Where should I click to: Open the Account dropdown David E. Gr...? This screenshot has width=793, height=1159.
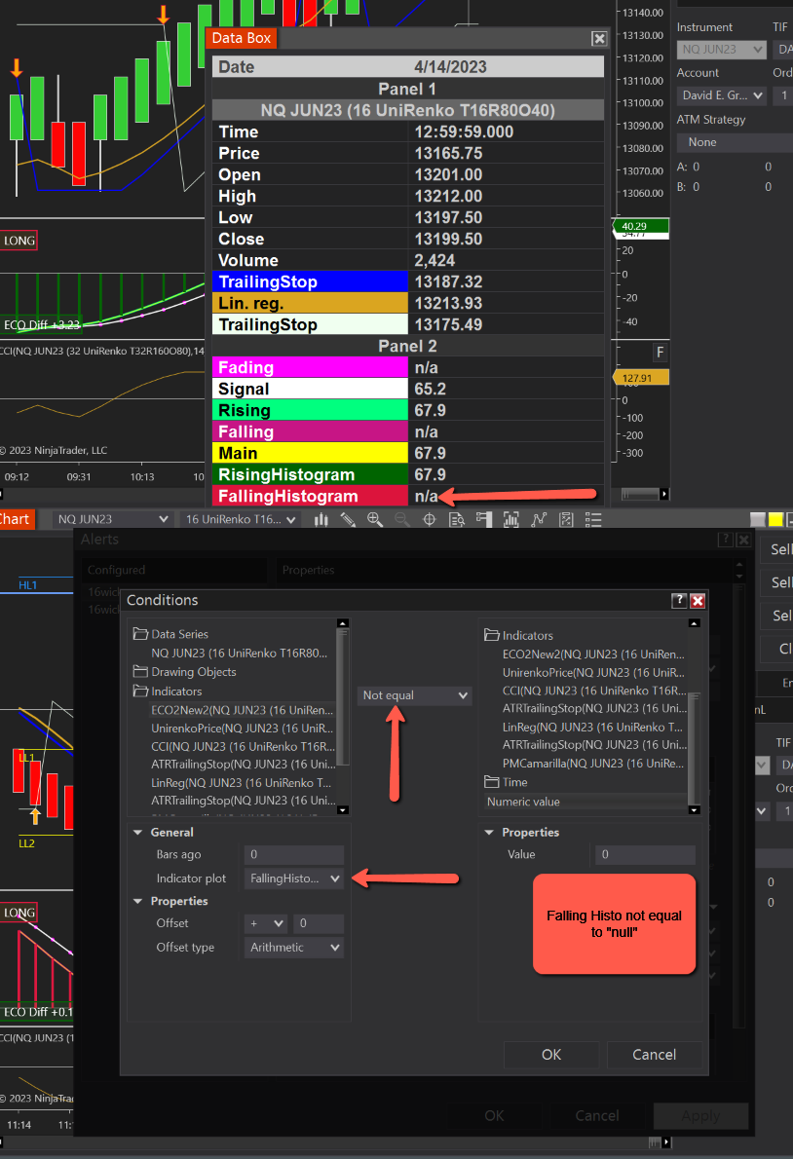point(721,95)
